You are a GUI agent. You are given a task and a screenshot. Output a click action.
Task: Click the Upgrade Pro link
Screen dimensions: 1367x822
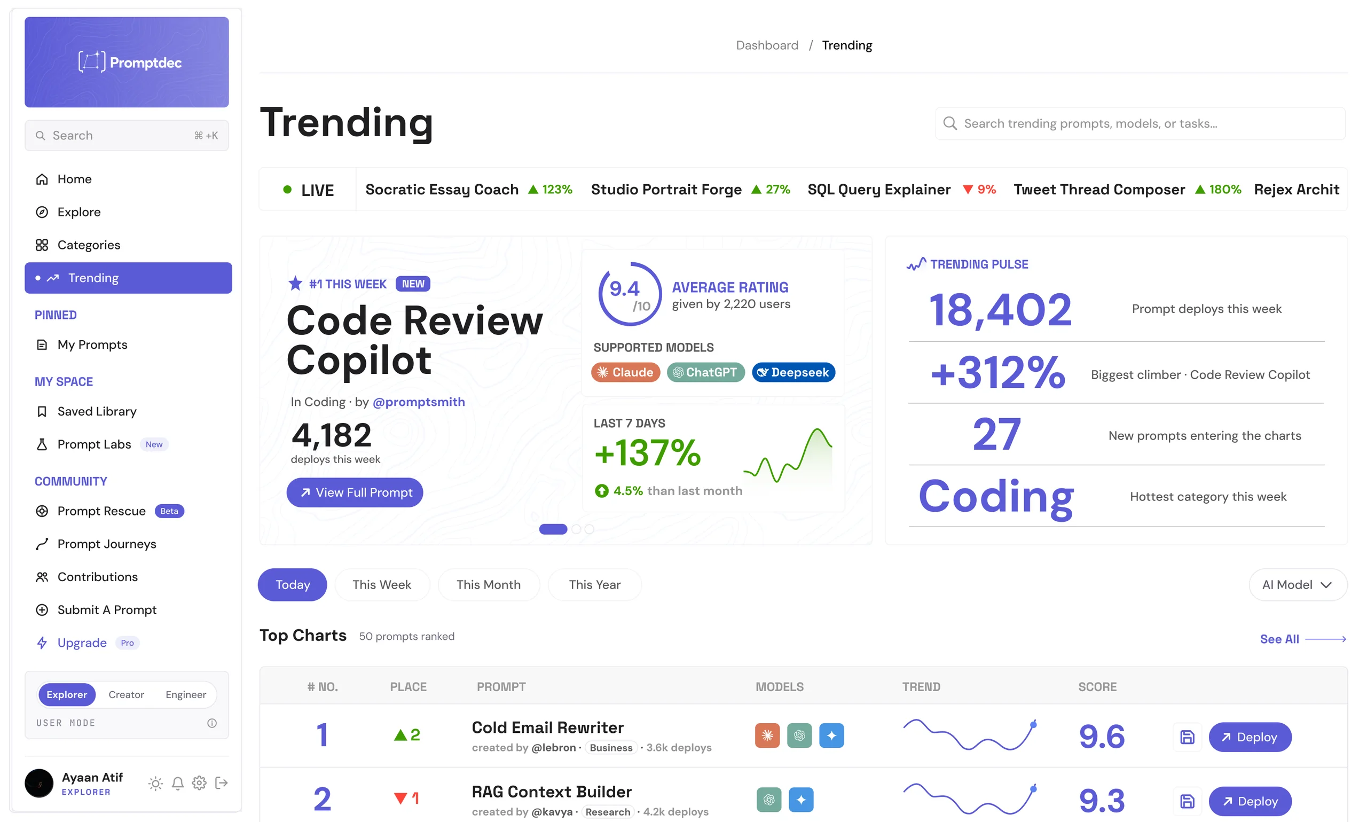[128, 643]
